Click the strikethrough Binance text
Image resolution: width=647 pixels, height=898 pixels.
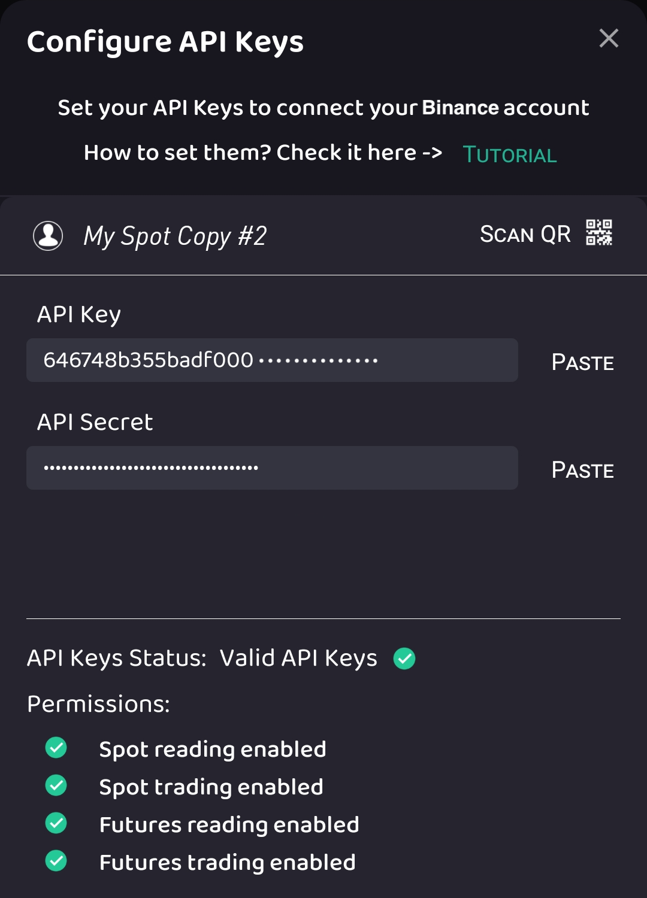(460, 108)
